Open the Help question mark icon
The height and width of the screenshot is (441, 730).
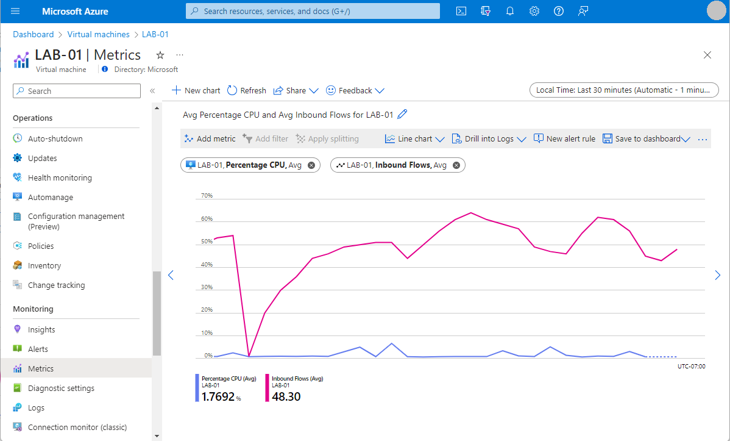pos(559,11)
